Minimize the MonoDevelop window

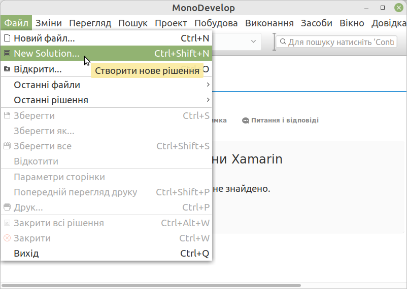(366, 8)
